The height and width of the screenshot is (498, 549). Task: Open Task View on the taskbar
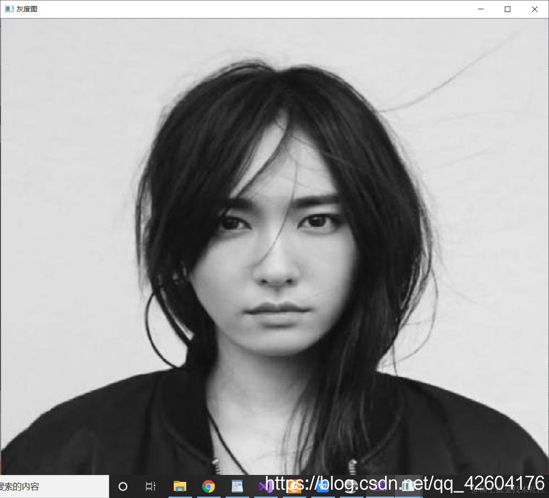(151, 486)
